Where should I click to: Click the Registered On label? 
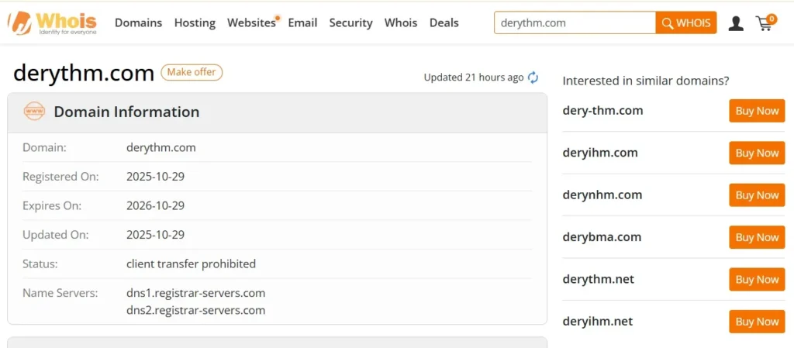pyautogui.click(x=60, y=177)
